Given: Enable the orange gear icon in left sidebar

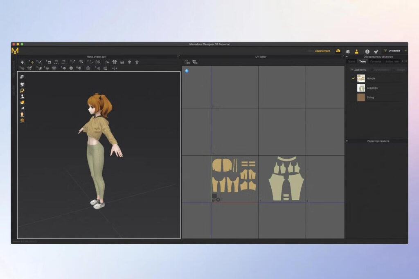Looking at the screenshot, I should [22, 90].
